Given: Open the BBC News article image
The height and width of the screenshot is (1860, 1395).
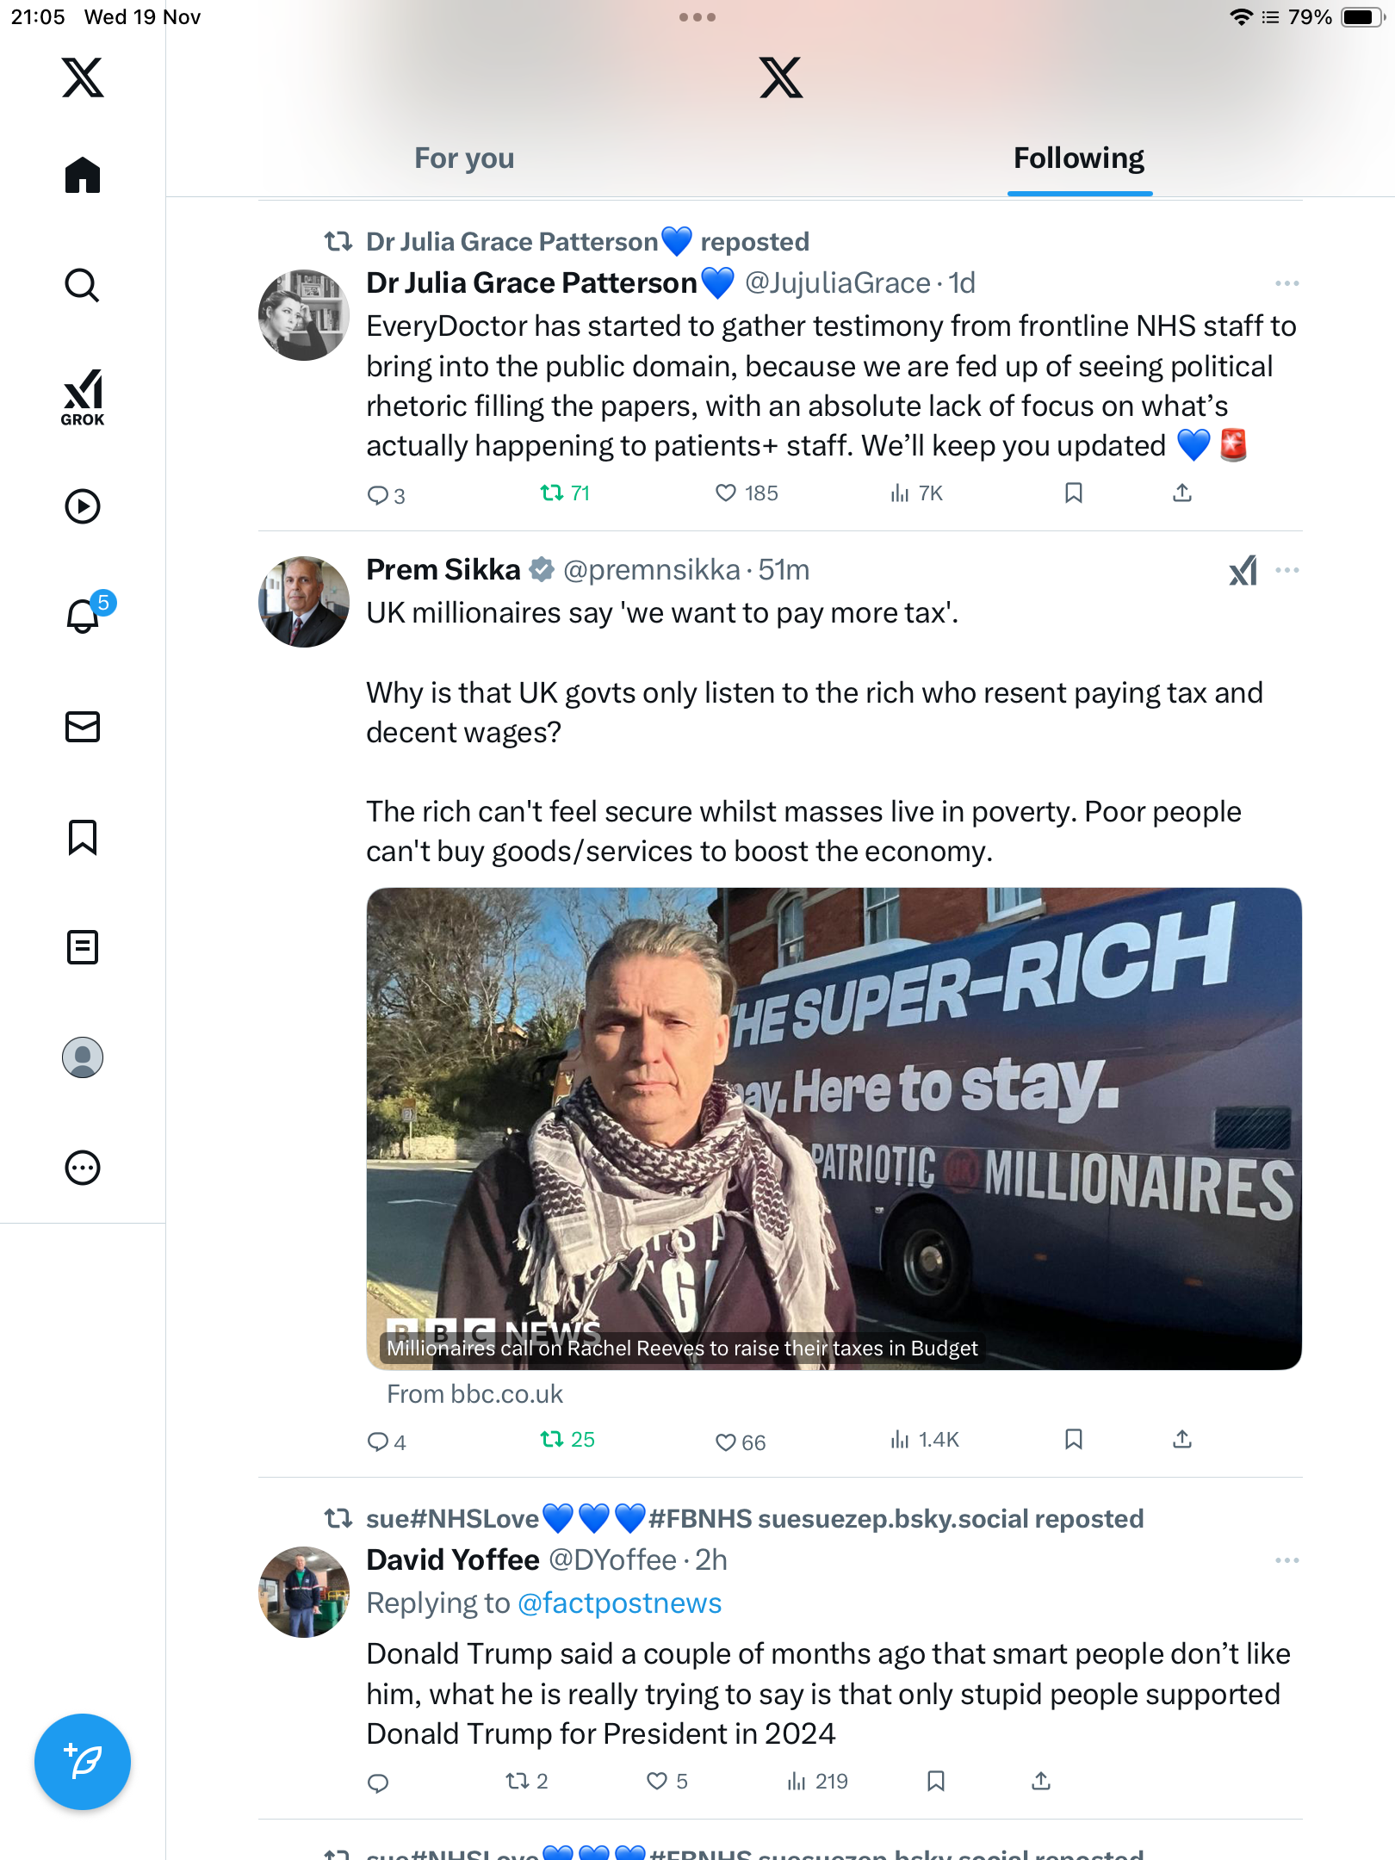Looking at the screenshot, I should (834, 1128).
